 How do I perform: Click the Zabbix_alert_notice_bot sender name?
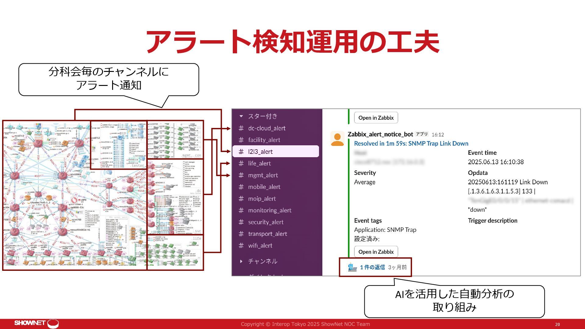(x=380, y=134)
